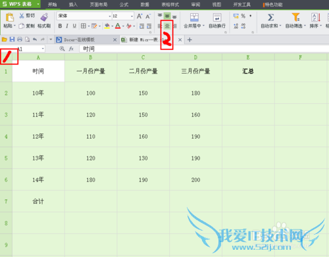Close the Docer-在线模板 tab
Viewport: 329px width, 257px height.
(x=114, y=39)
